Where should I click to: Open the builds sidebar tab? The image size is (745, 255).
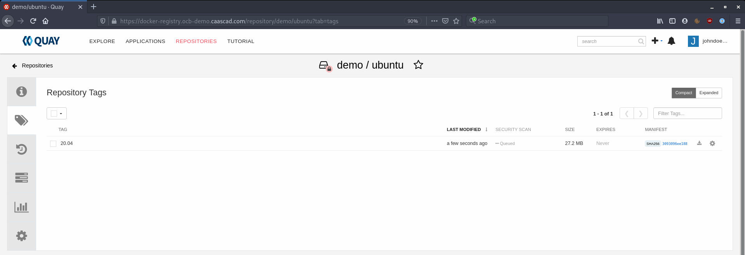point(21,178)
